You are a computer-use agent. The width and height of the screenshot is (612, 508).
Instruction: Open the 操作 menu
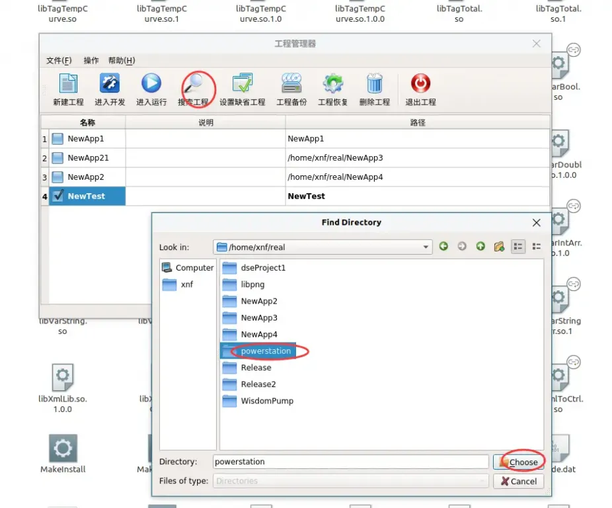pyautogui.click(x=91, y=61)
